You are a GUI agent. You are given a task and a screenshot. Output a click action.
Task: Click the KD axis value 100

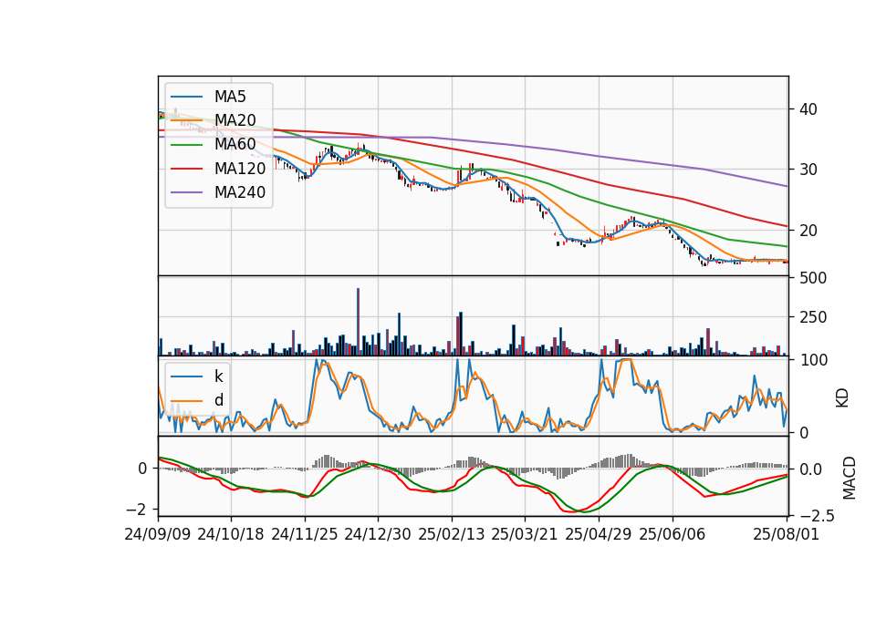coord(813,360)
